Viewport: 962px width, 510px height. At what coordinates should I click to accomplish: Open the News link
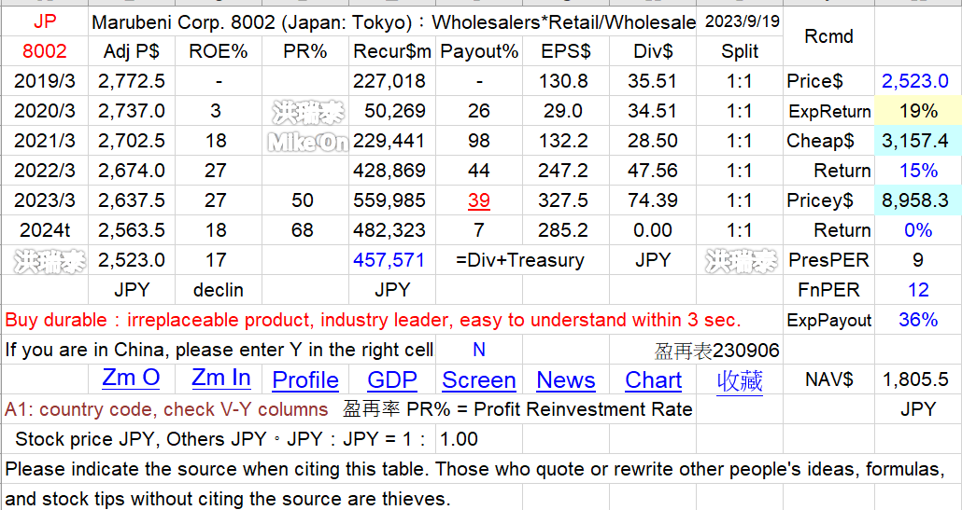(566, 380)
